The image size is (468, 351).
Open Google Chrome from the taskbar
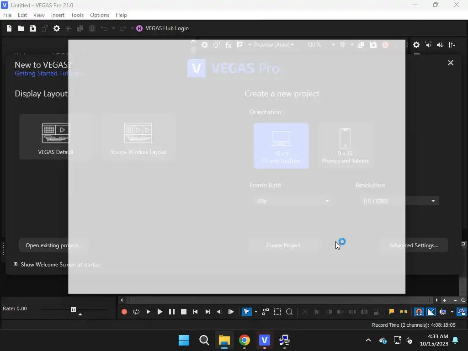pyautogui.click(x=245, y=340)
